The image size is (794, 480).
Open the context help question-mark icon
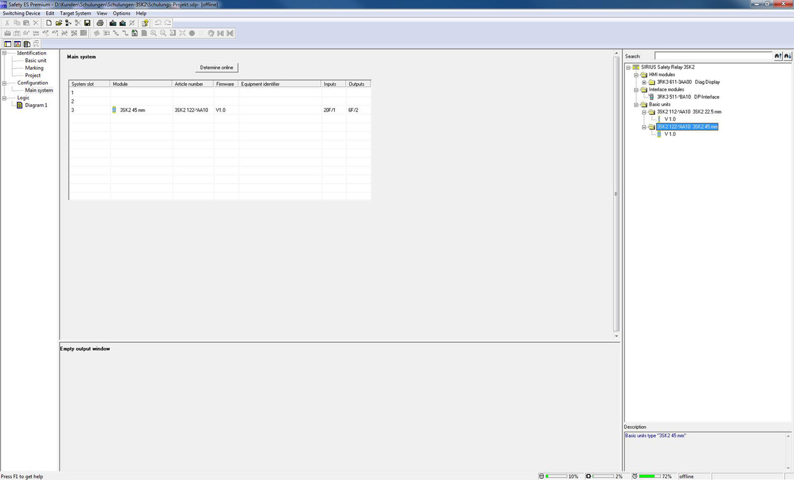click(145, 23)
